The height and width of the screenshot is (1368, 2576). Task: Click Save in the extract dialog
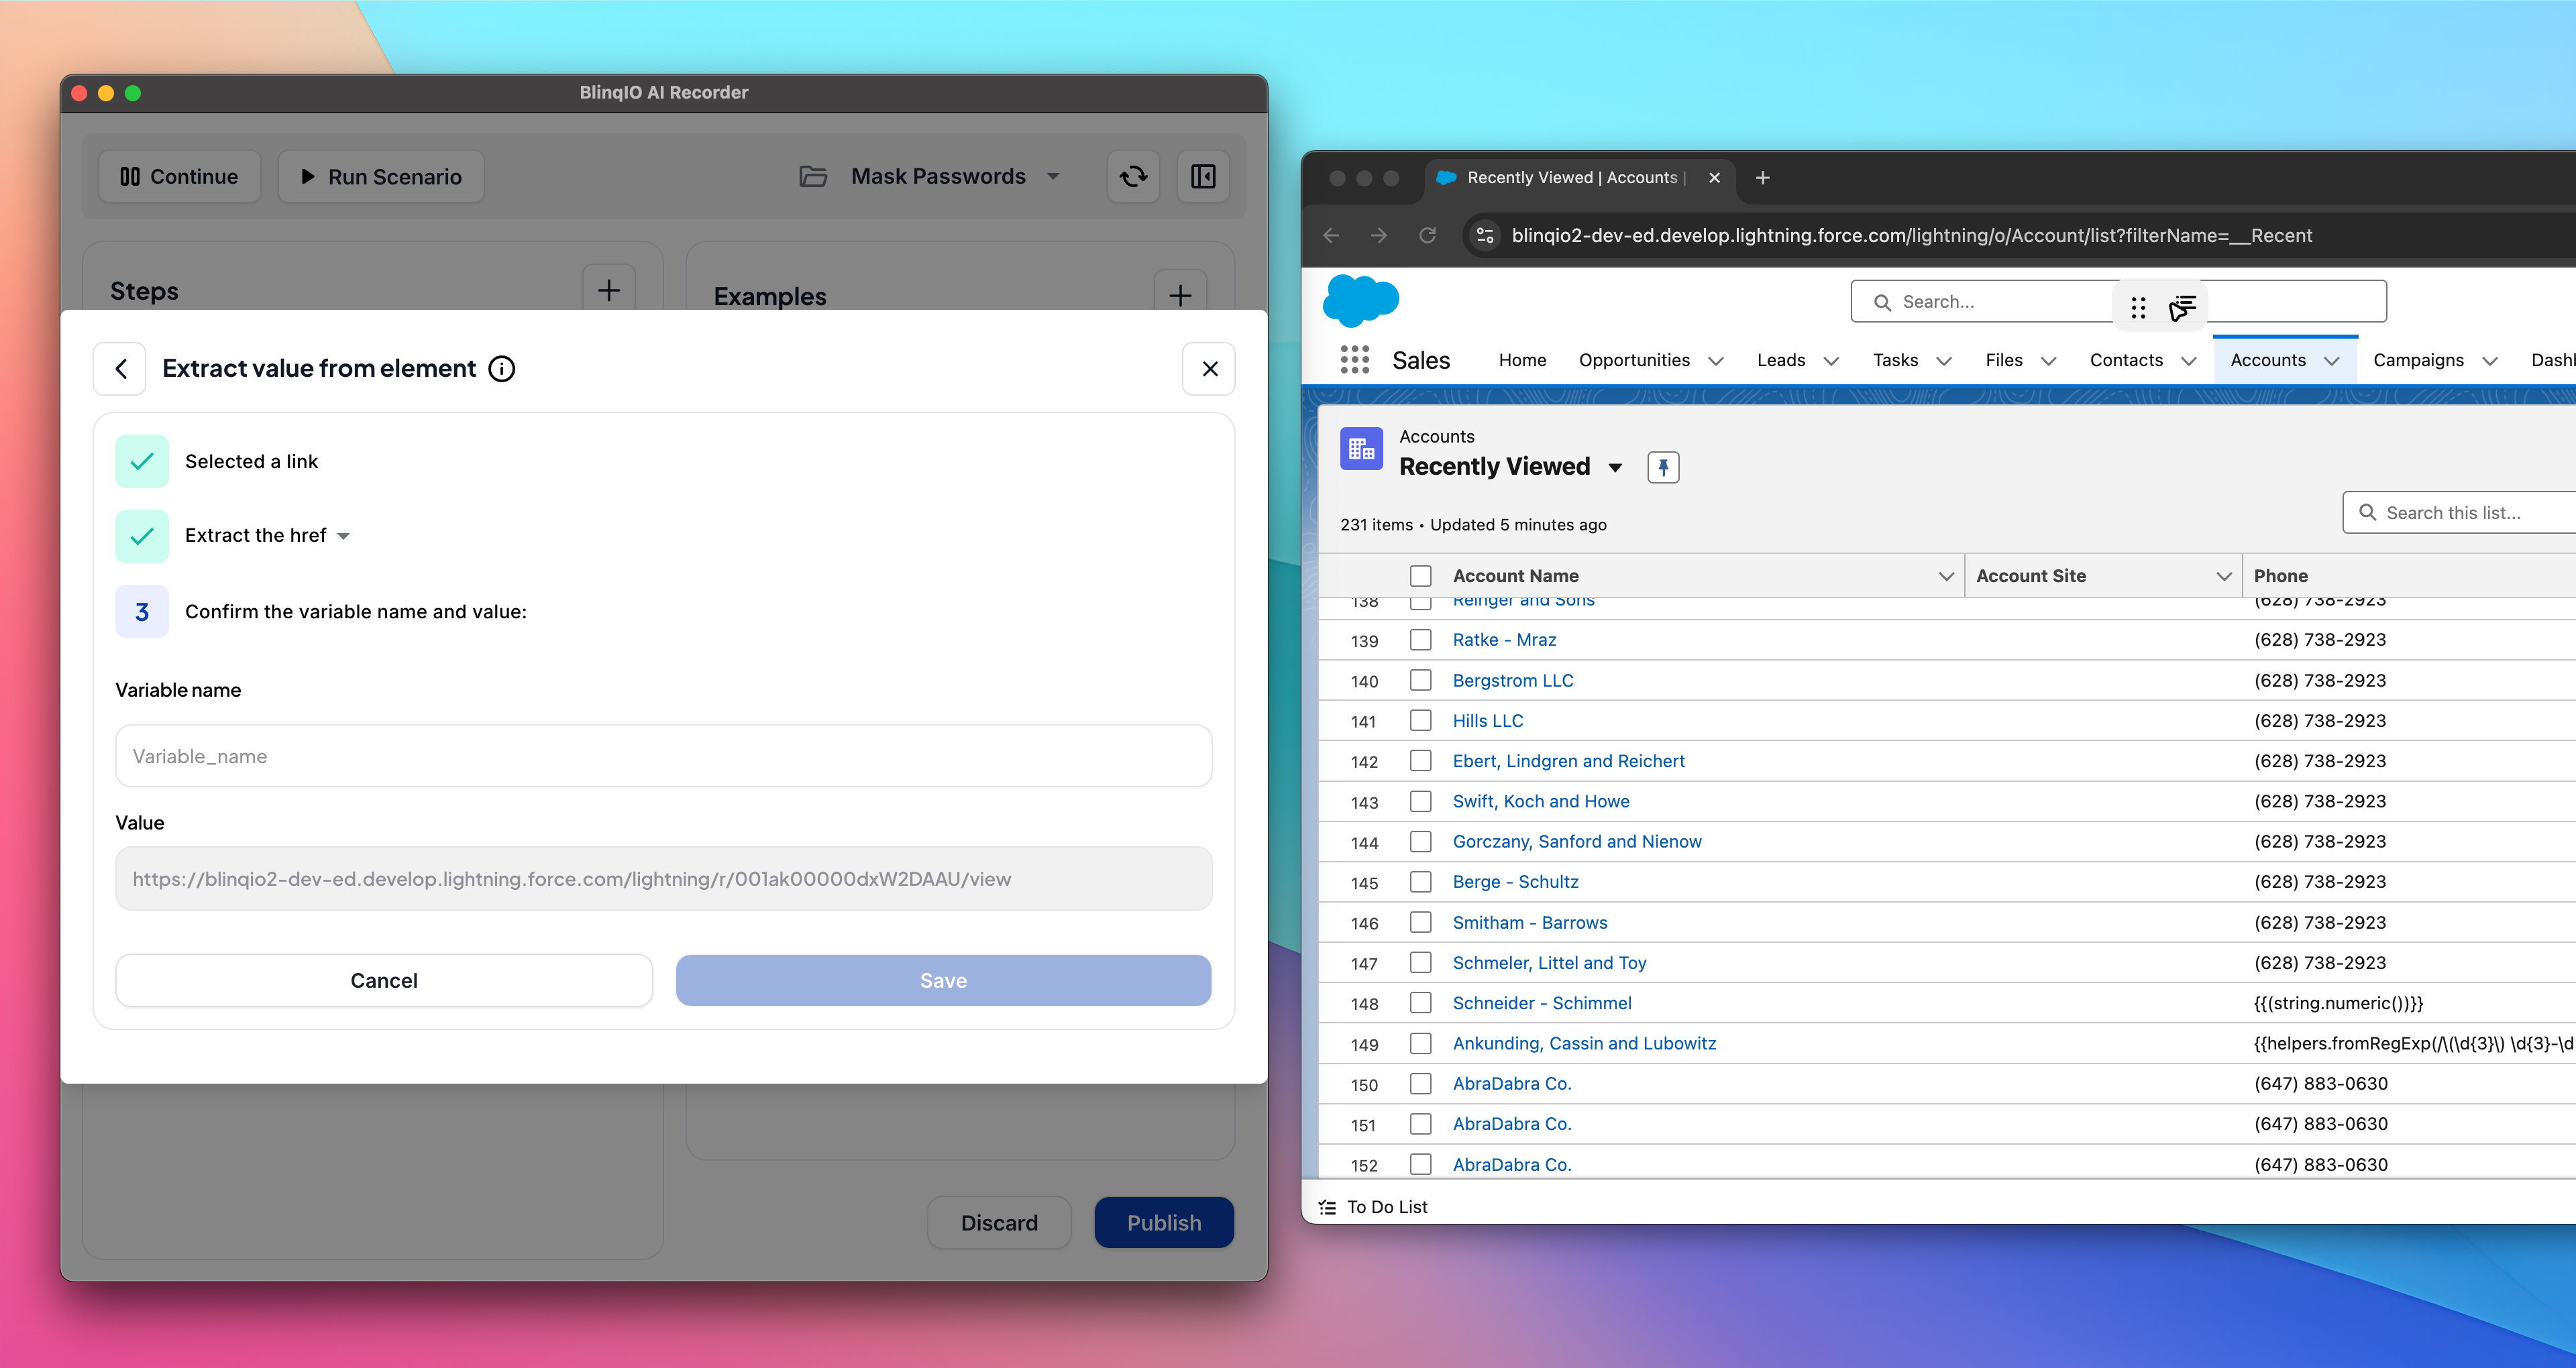pyautogui.click(x=943, y=981)
